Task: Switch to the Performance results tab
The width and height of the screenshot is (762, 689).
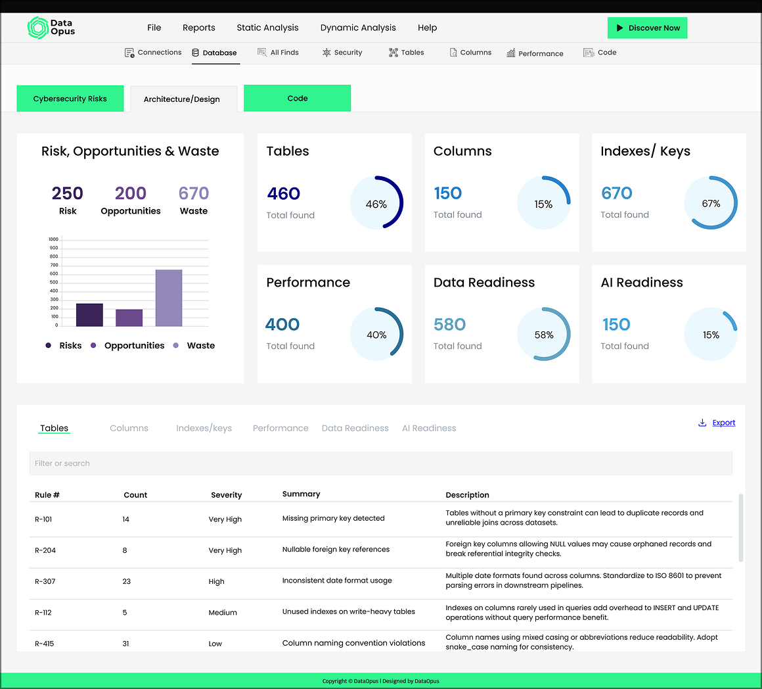Action: click(280, 428)
